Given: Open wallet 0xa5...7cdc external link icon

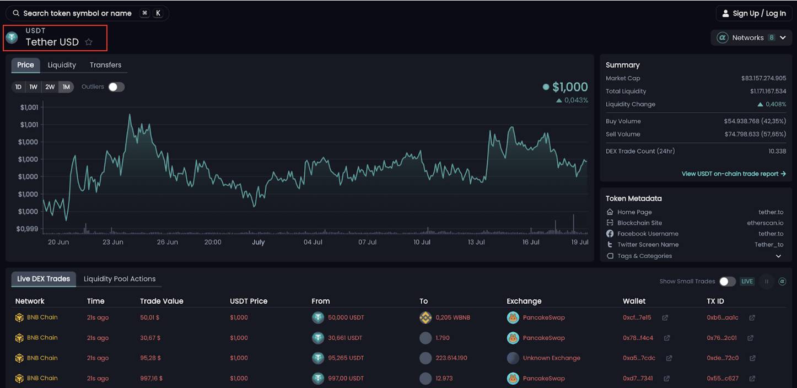Looking at the screenshot, I should pyautogui.click(x=669, y=358).
